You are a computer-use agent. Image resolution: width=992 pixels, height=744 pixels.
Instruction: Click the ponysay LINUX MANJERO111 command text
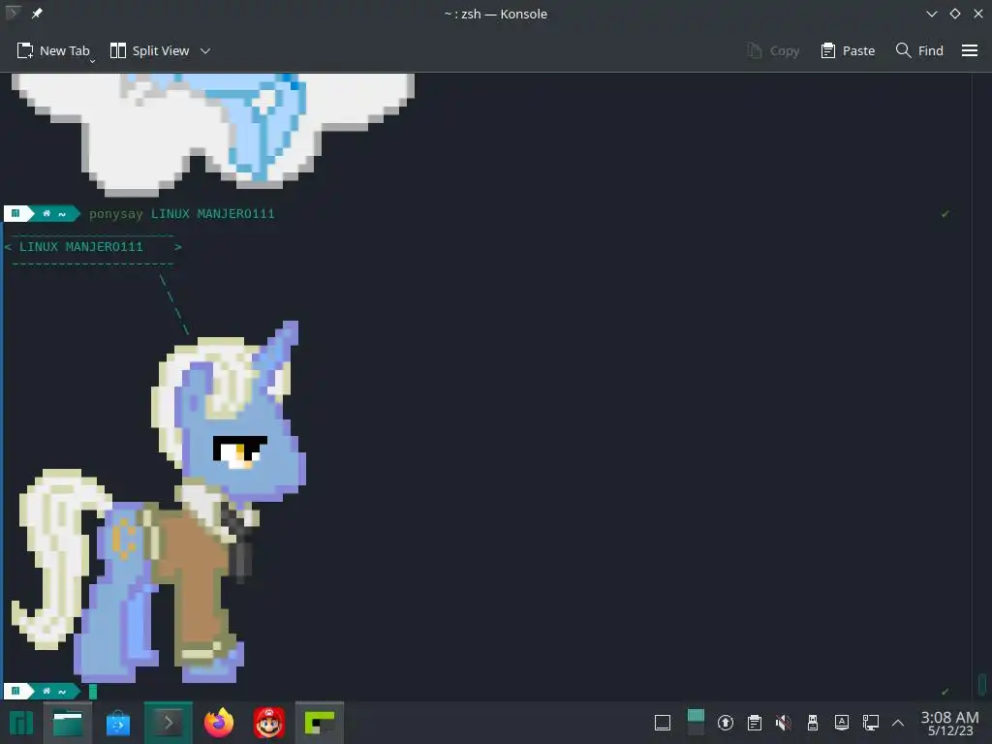pyautogui.click(x=181, y=214)
